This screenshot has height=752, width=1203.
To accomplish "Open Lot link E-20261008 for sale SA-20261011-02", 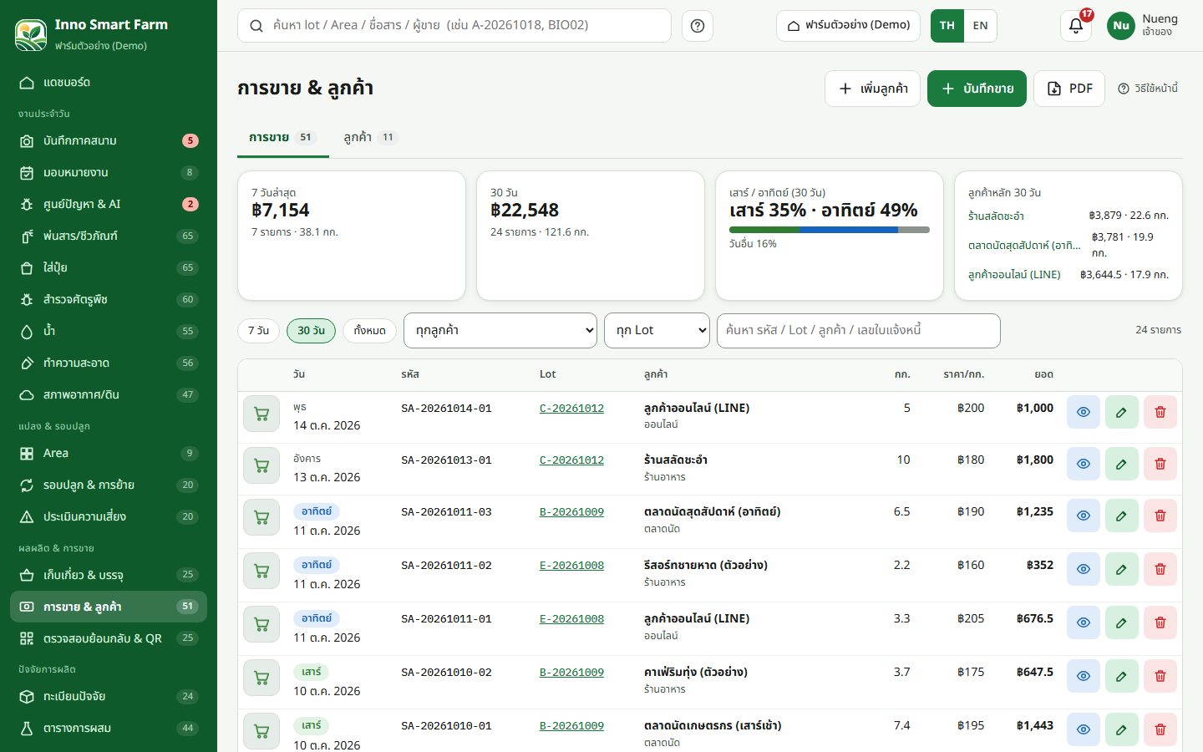I will point(571,566).
